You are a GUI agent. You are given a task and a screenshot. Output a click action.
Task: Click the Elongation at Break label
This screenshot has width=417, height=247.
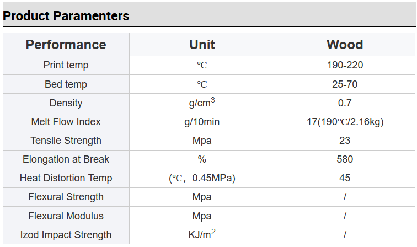tap(66, 159)
